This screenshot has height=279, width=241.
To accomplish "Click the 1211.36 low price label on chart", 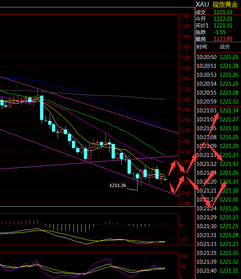I will (118, 186).
